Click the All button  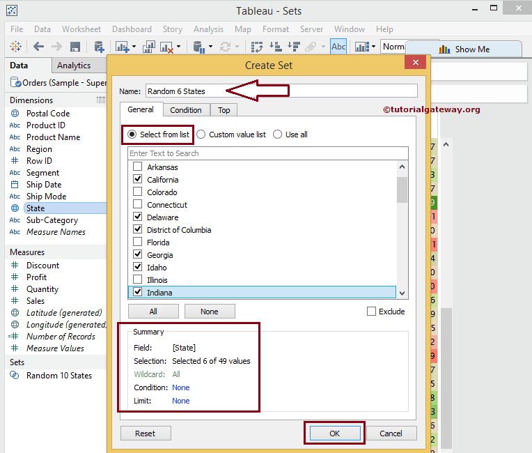(153, 311)
